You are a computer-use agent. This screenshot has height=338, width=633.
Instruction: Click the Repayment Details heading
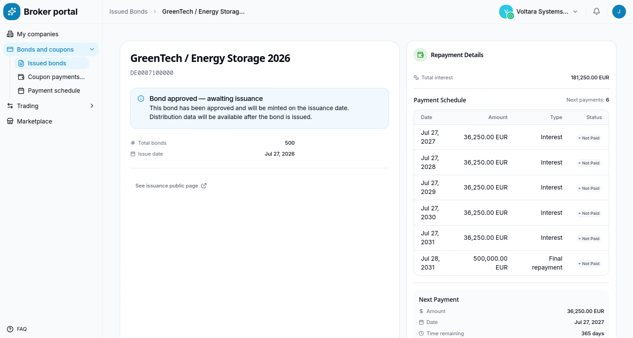(x=457, y=55)
